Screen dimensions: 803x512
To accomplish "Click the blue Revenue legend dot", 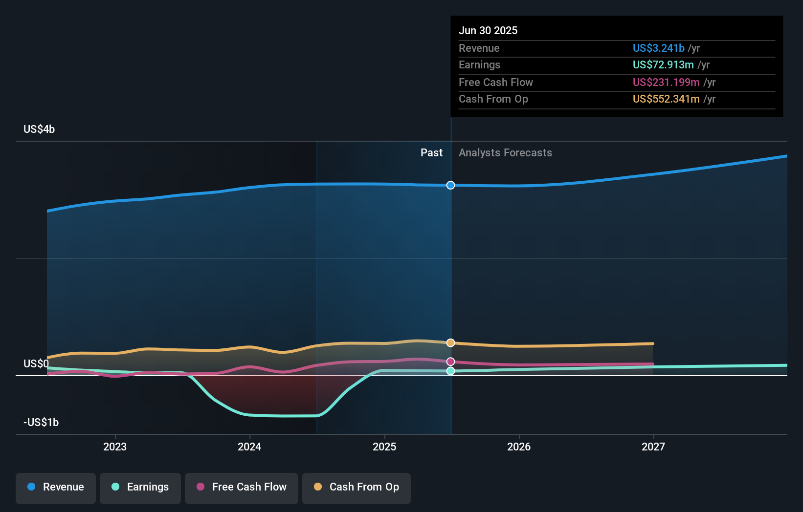I will [31, 487].
